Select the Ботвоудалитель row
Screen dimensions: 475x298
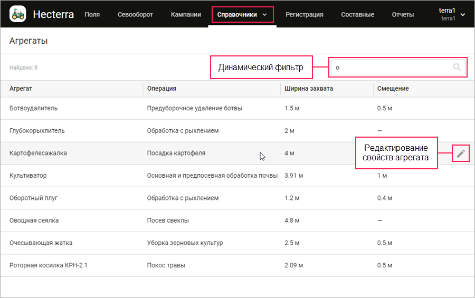(33, 108)
